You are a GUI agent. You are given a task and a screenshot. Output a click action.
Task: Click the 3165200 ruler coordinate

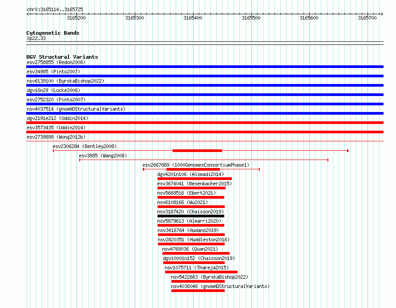tap(76, 18)
